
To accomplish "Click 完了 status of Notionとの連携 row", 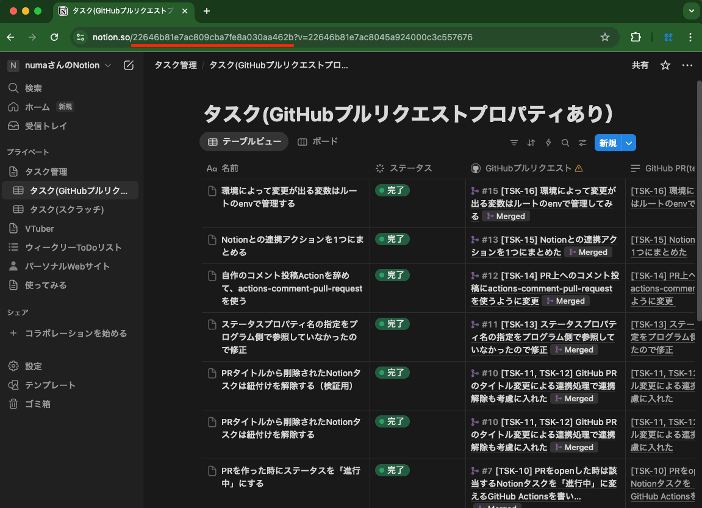I will click(x=392, y=239).
